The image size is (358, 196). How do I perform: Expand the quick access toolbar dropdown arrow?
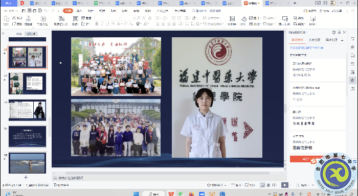coord(58,11)
